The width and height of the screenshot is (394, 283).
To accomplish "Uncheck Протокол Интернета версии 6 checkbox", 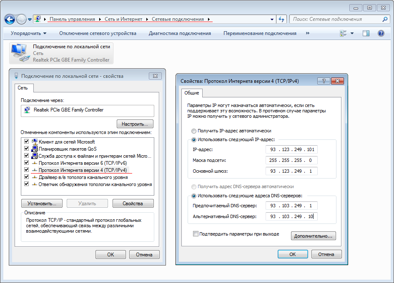I will click(x=27, y=163).
